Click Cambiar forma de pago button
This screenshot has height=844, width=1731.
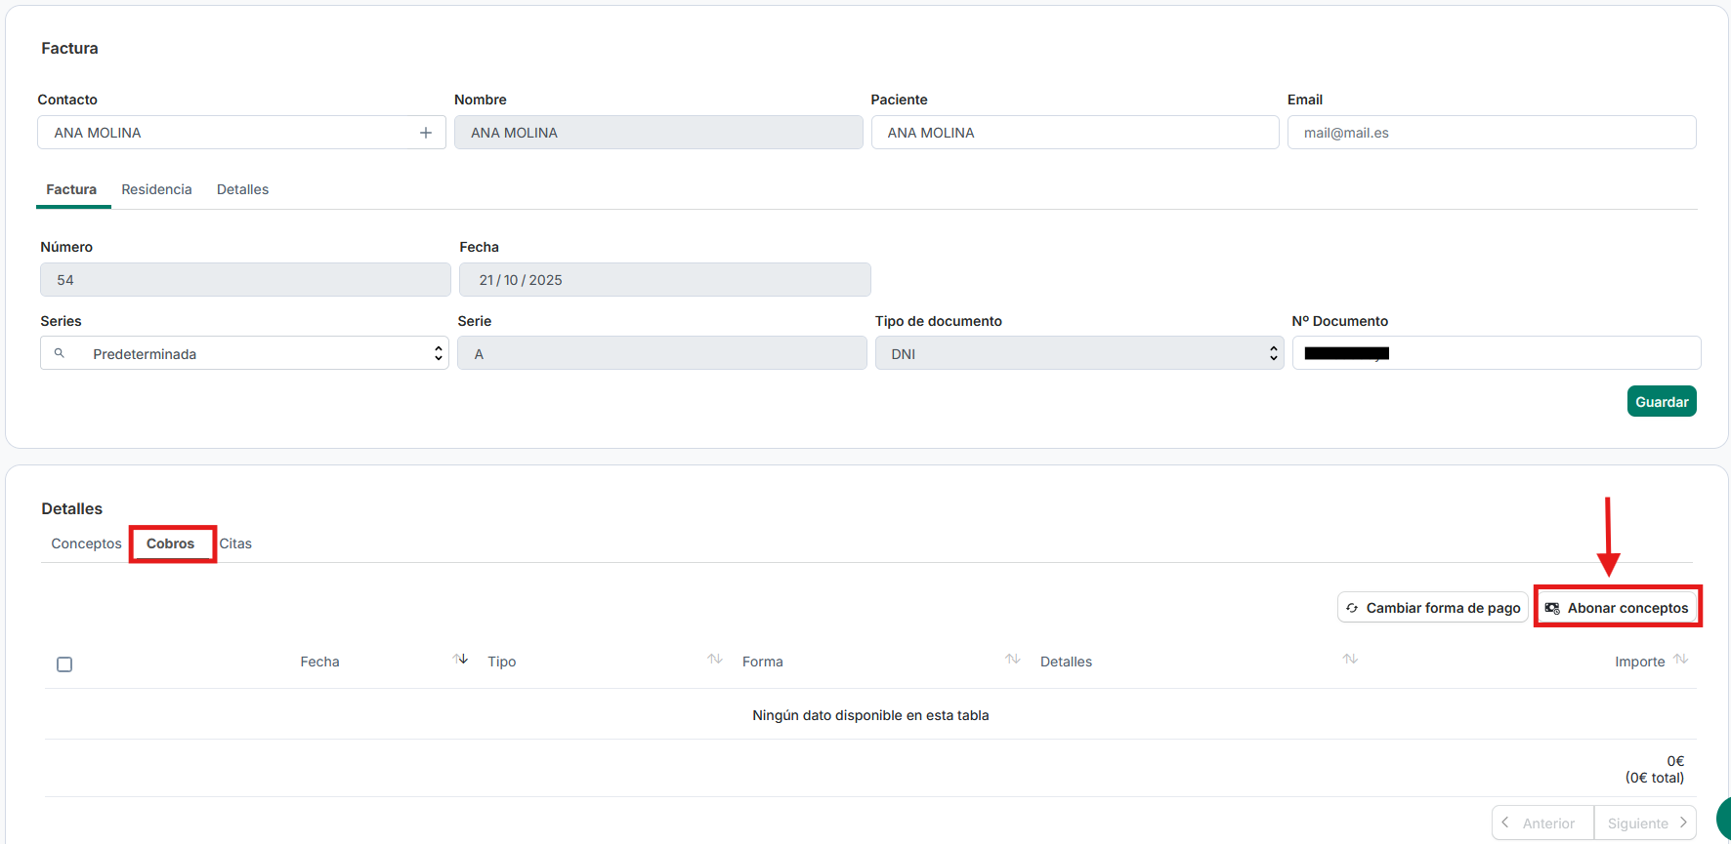point(1432,608)
